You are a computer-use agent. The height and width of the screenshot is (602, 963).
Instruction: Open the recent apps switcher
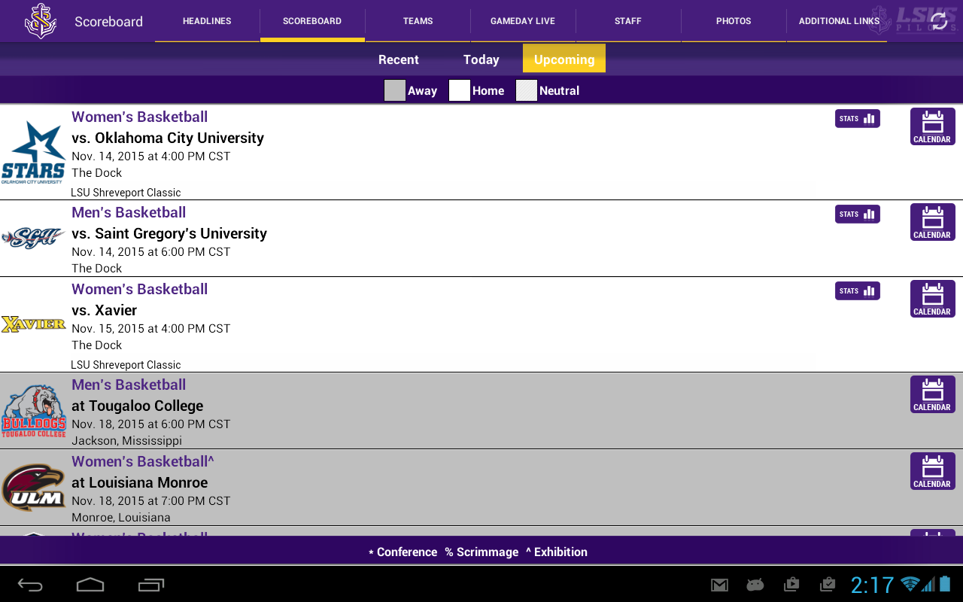tap(151, 585)
